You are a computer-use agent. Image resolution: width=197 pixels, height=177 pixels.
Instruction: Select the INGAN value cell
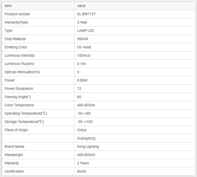pyautogui.click(x=82, y=39)
